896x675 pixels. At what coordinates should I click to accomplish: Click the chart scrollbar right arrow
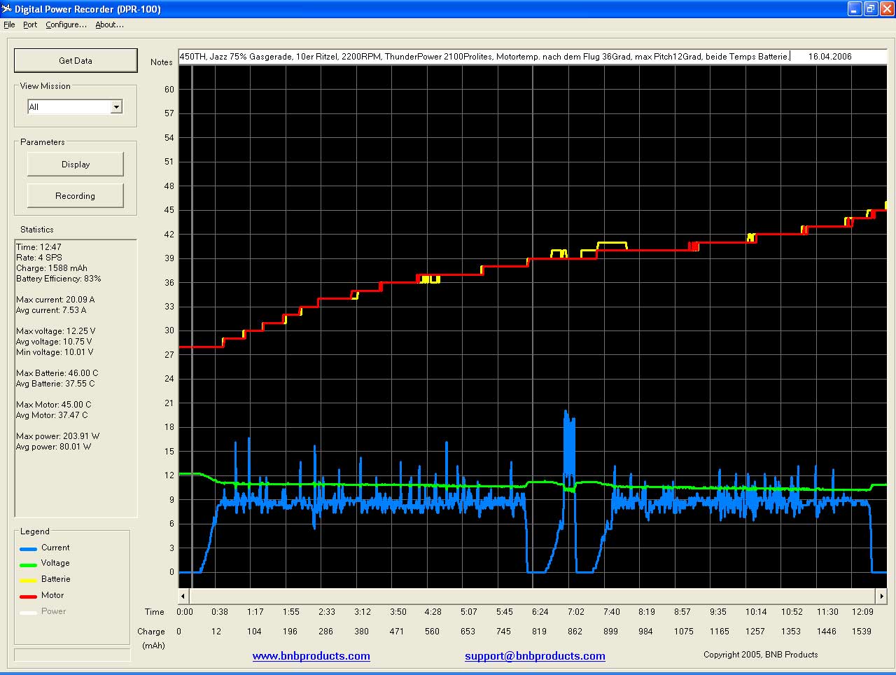point(881,596)
